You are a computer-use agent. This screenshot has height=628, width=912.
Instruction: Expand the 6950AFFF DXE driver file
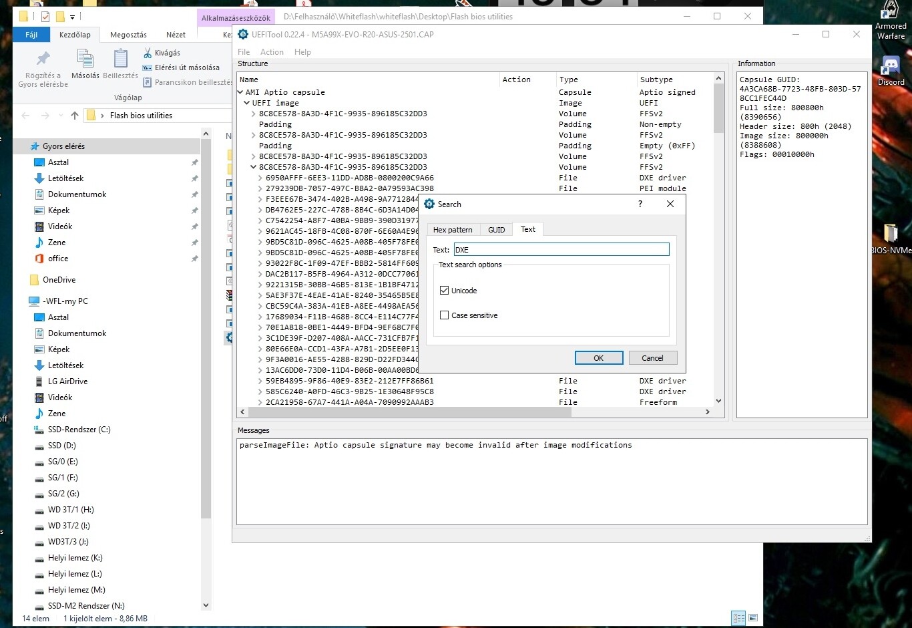260,178
